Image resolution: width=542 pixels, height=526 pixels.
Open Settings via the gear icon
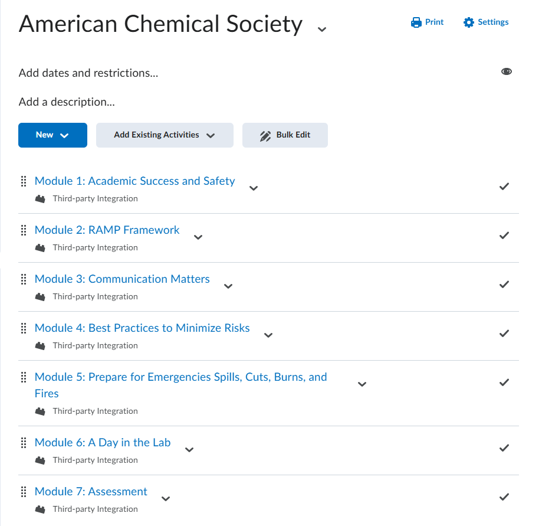coord(469,22)
